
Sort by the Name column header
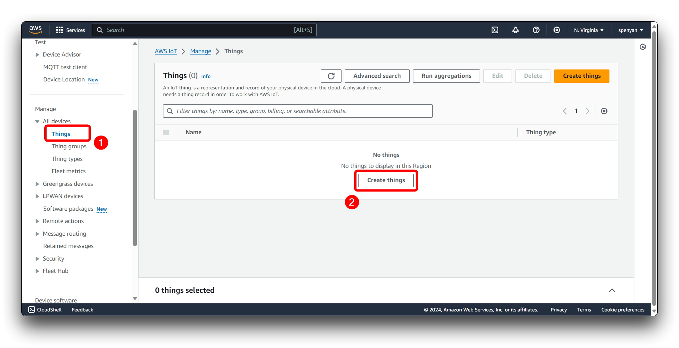193,132
